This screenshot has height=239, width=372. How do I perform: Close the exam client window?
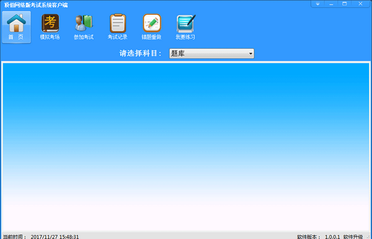click(360, 4)
